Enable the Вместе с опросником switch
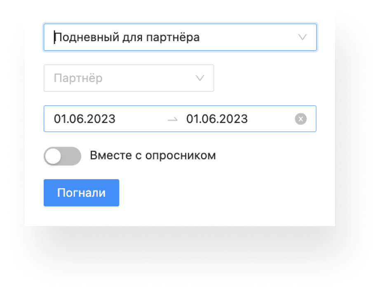 [62, 156]
